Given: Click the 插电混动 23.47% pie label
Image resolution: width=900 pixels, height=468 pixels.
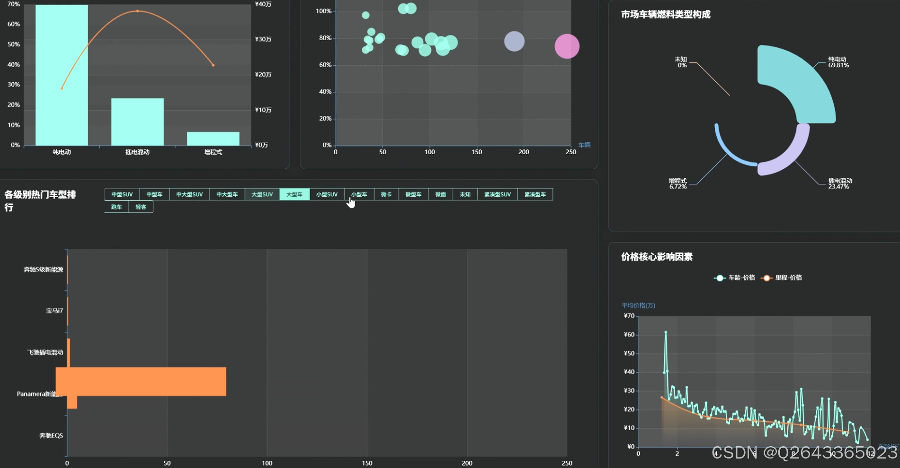Looking at the screenshot, I should 840,183.
